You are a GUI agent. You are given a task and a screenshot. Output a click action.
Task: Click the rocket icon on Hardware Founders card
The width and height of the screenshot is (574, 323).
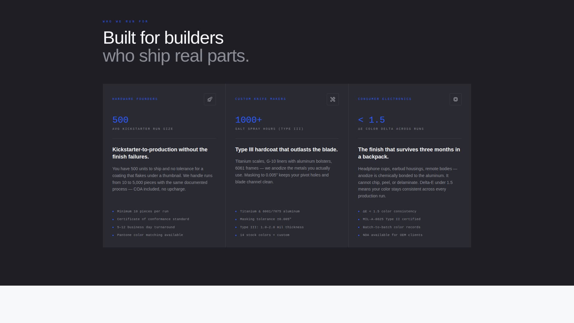pos(210,99)
